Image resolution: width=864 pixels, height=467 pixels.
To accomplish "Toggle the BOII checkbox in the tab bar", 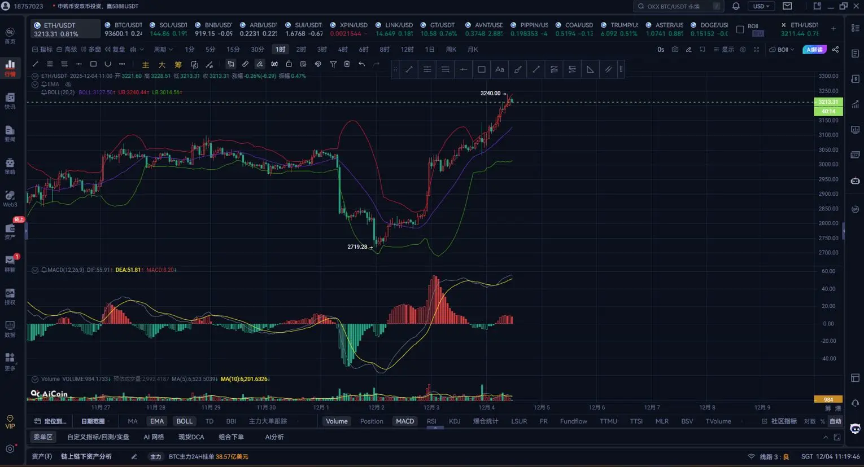I will pyautogui.click(x=740, y=29).
